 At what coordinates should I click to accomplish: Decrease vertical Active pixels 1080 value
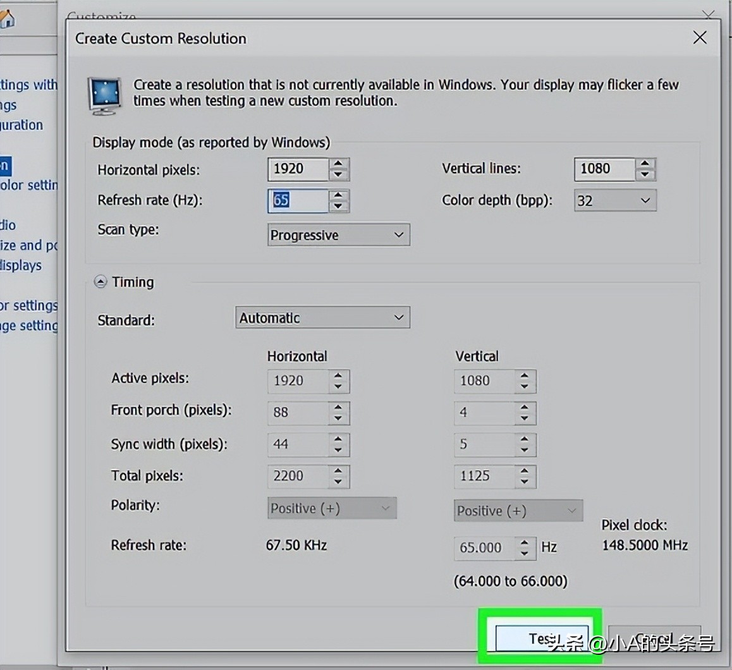click(525, 387)
